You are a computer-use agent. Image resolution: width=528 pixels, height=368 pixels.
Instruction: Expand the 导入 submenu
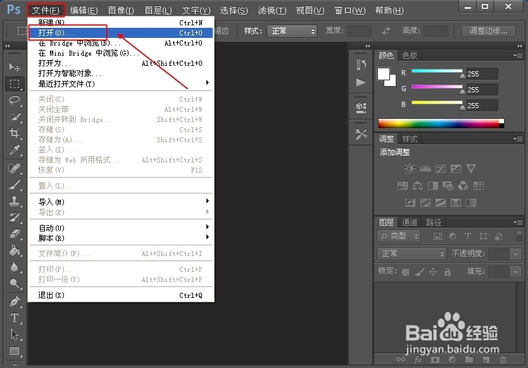(x=120, y=202)
